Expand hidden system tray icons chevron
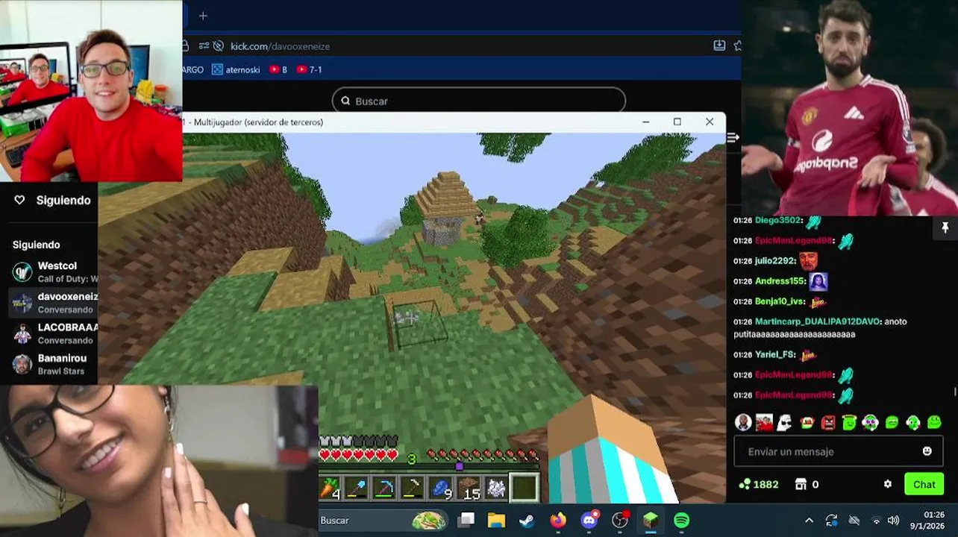The height and width of the screenshot is (537, 958). pos(809,520)
